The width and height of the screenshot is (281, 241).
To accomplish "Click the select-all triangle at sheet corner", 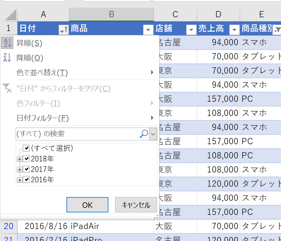I will click(11, 15).
